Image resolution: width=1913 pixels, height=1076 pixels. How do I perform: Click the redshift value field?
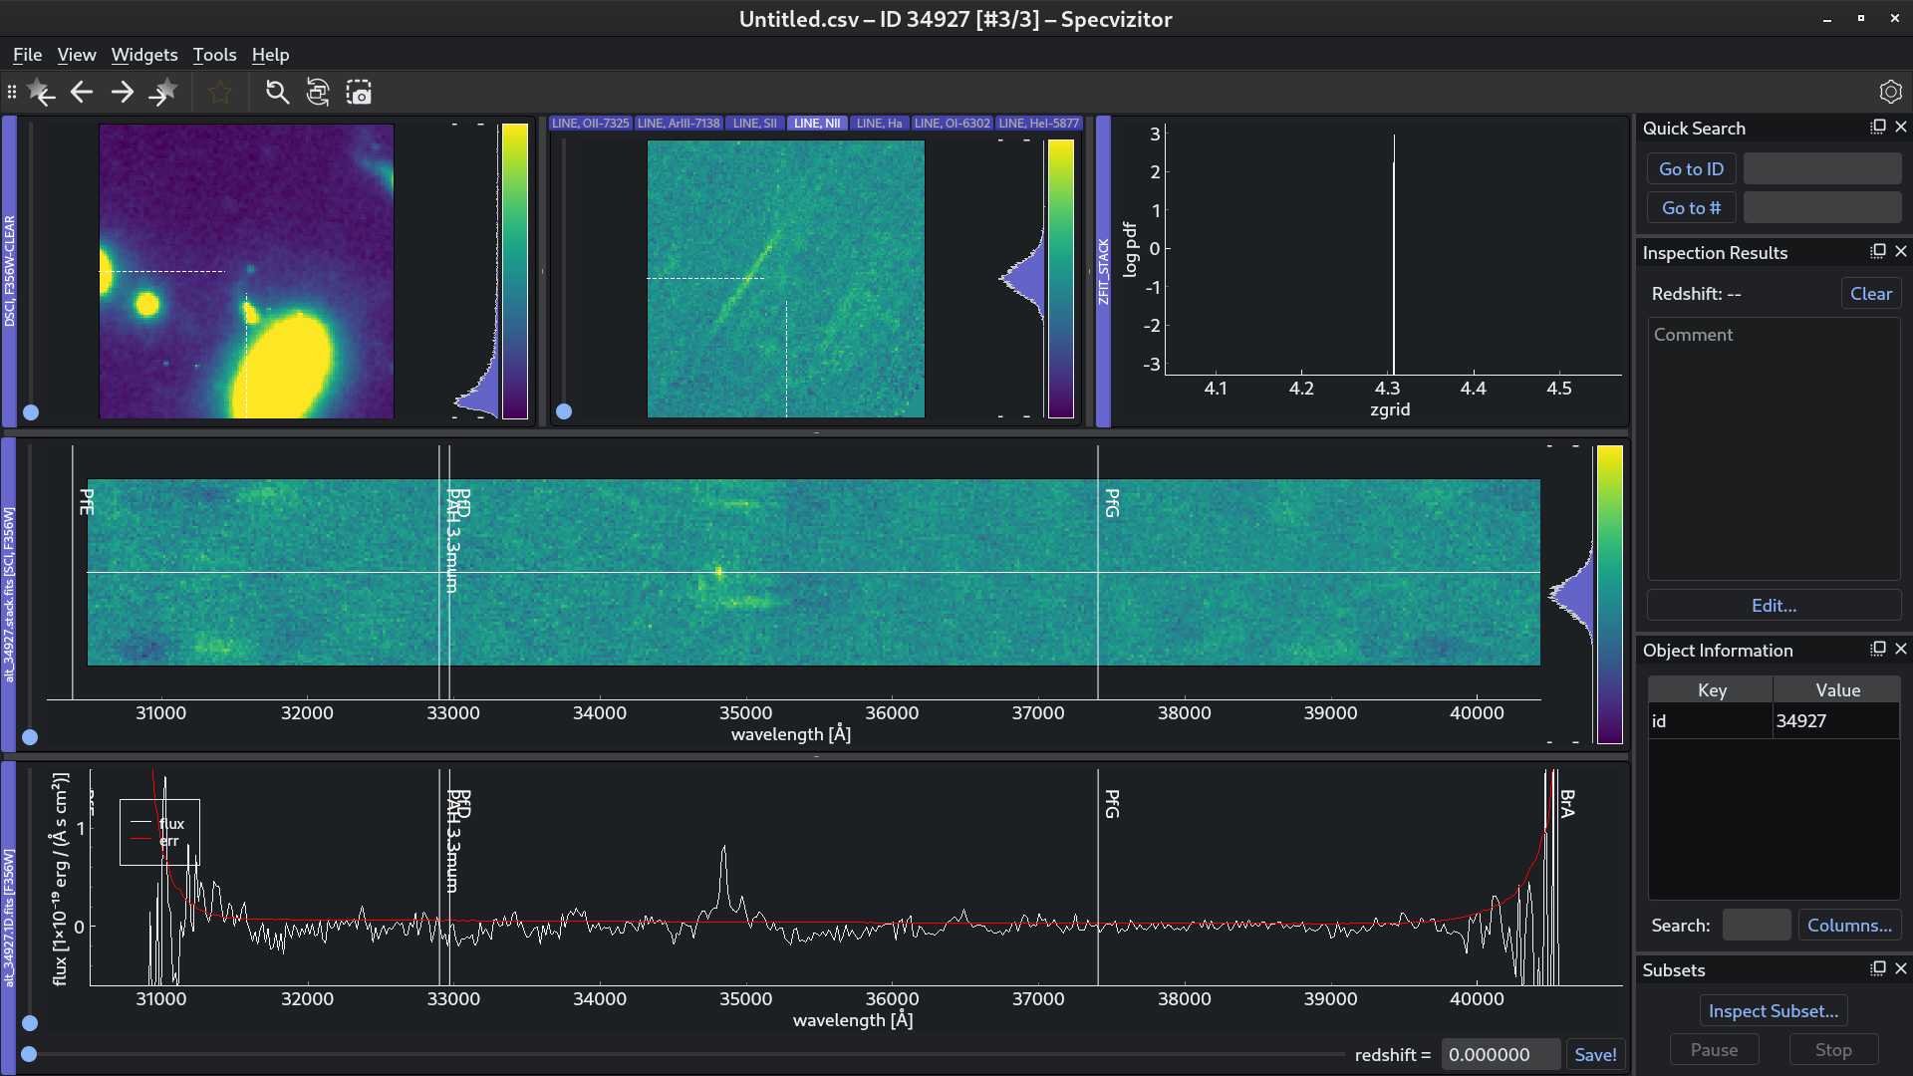coord(1503,1055)
